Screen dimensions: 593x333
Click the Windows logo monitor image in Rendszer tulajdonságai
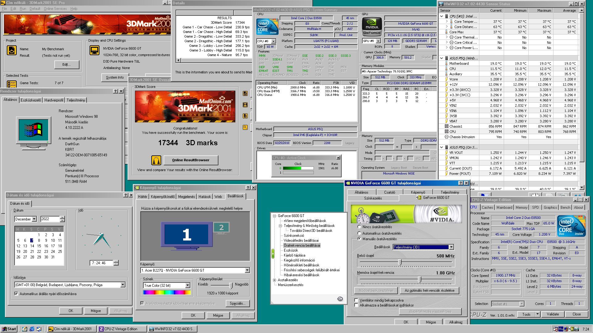coord(34,133)
